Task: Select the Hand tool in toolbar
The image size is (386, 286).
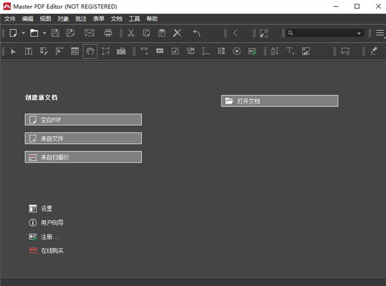Action: coord(90,51)
